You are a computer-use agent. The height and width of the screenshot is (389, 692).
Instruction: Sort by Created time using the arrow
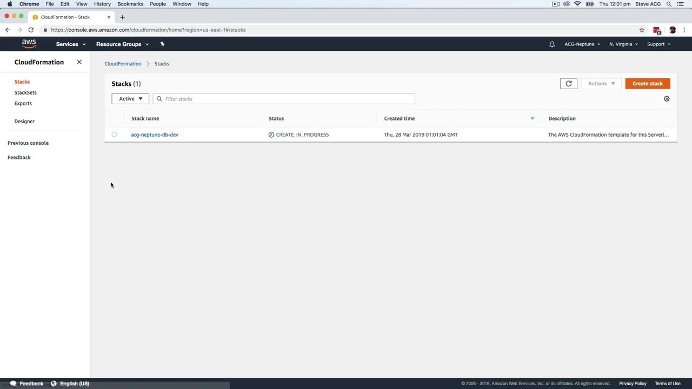532,118
